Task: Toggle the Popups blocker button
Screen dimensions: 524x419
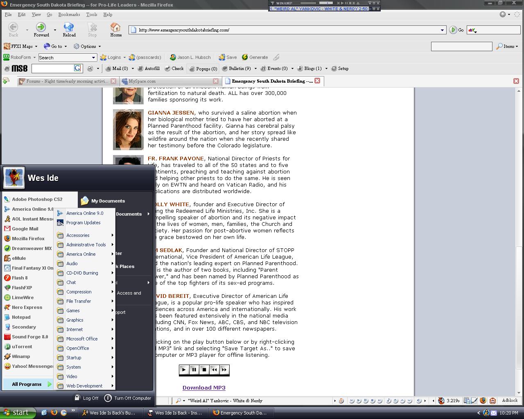Action: click(x=203, y=69)
